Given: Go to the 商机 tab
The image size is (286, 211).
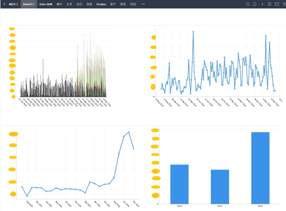Looking at the screenshot, I should (x=123, y=4).
